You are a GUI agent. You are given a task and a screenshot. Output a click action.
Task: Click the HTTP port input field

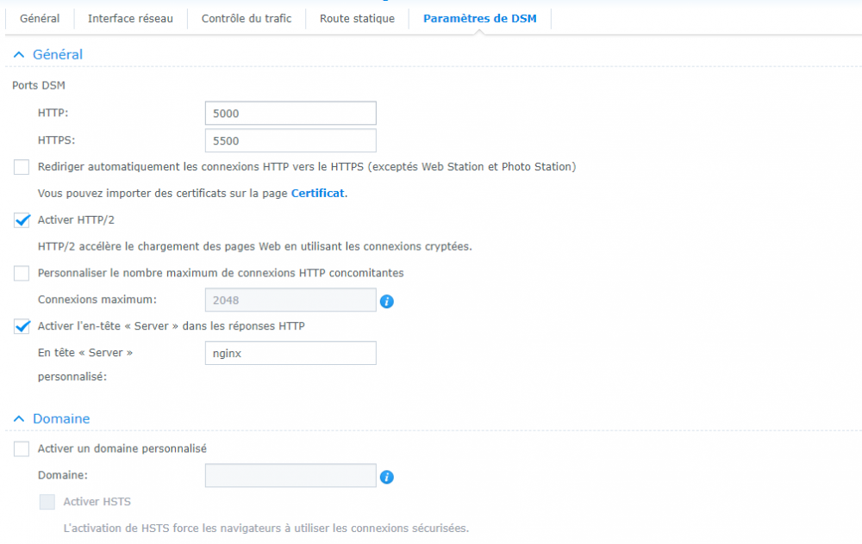coord(290,114)
